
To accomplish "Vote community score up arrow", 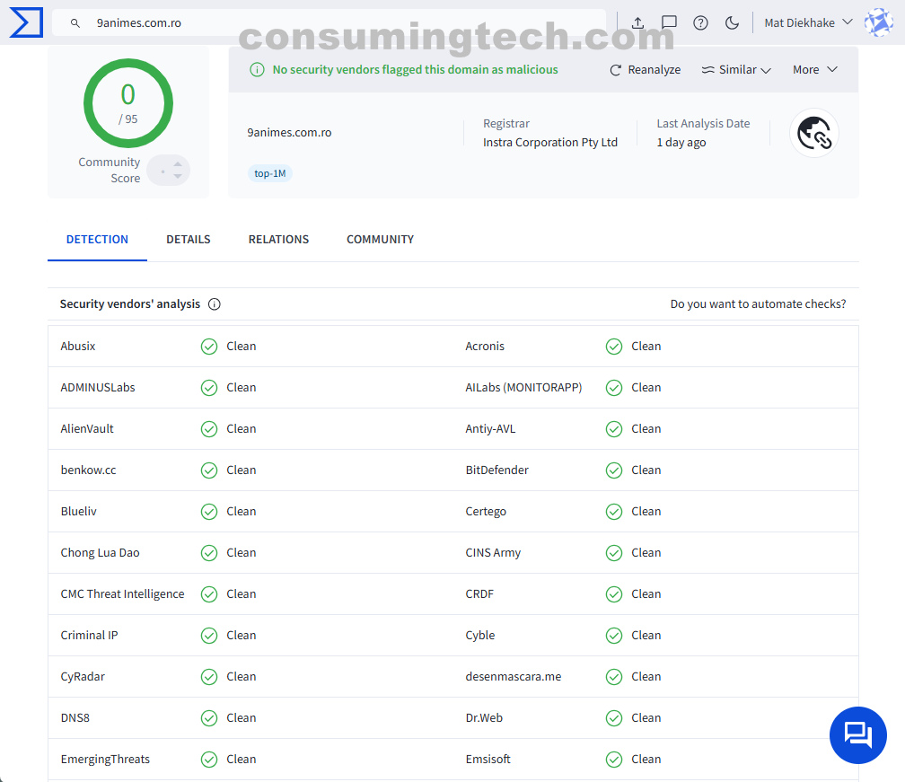I will tap(178, 163).
